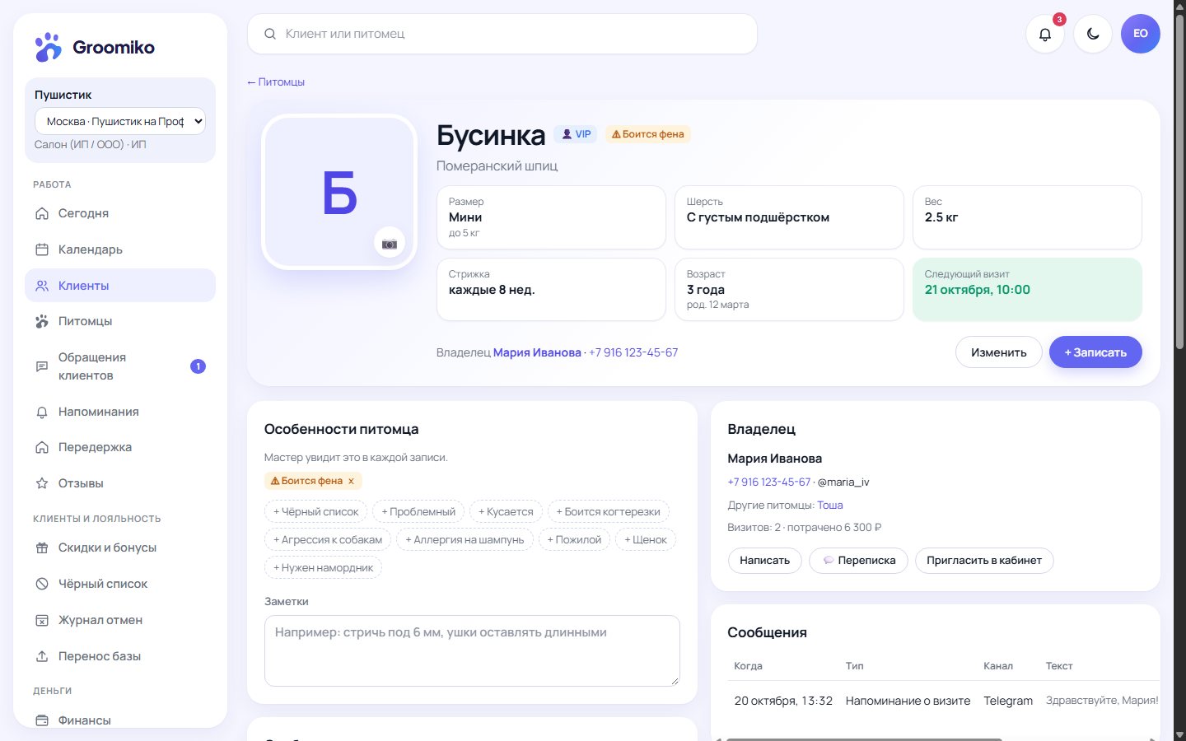Open Напоминания in sidebar
The height and width of the screenshot is (741, 1186).
(120, 412)
